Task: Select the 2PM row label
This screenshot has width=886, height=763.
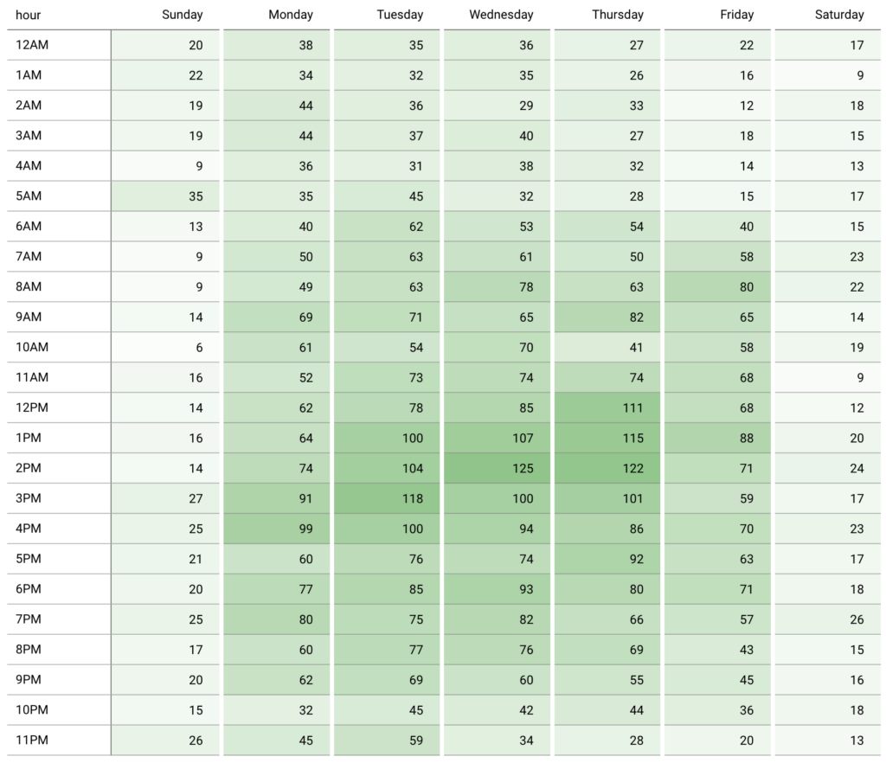Action: click(29, 468)
